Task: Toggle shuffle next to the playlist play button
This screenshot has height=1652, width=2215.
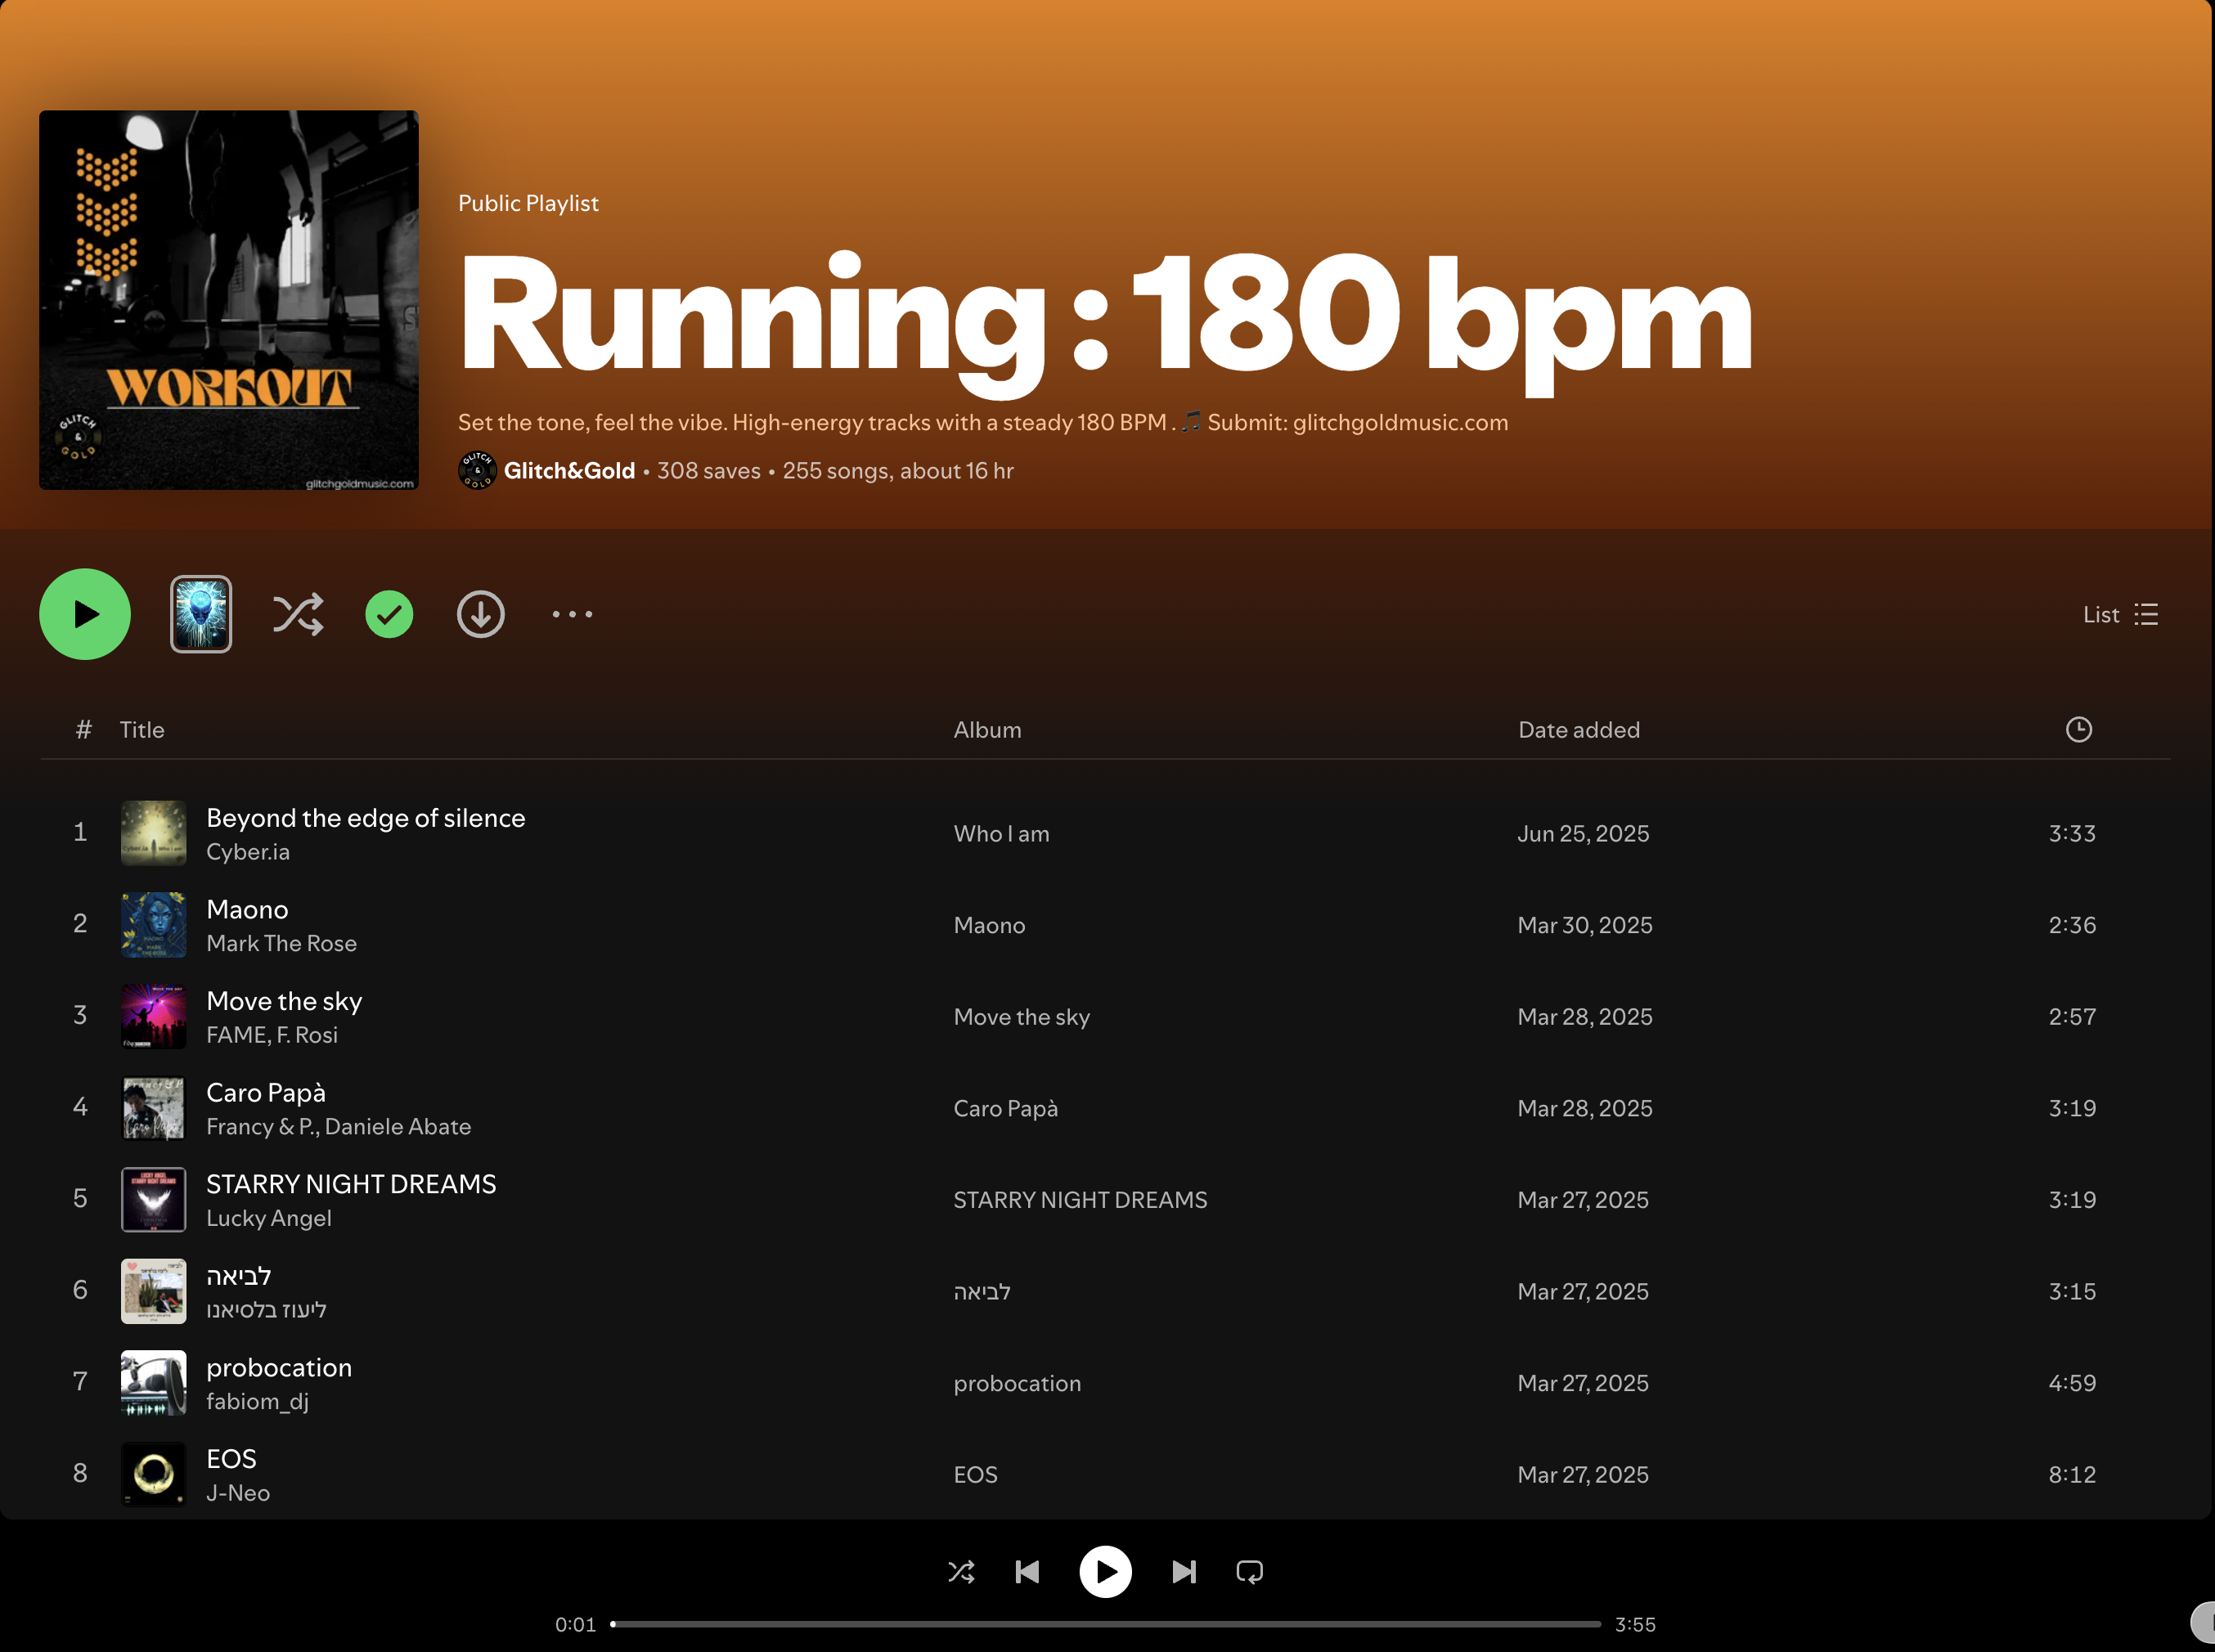Action: (x=298, y=614)
